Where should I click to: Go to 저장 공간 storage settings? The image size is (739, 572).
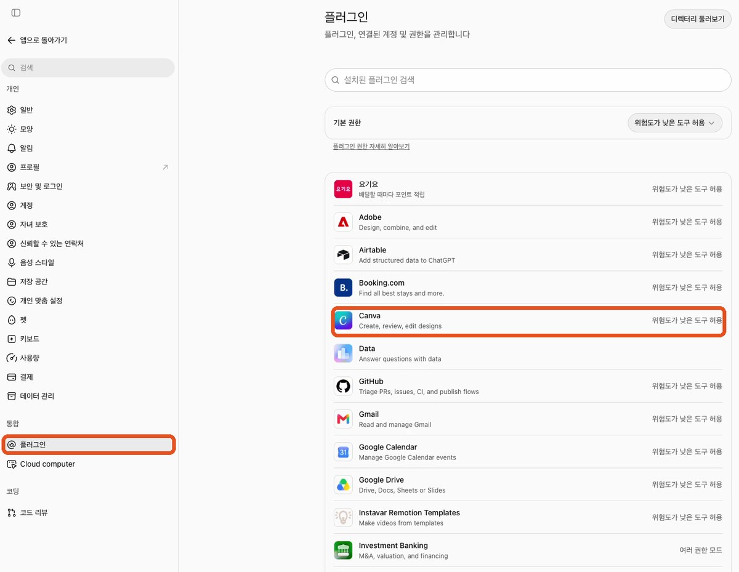coord(89,282)
